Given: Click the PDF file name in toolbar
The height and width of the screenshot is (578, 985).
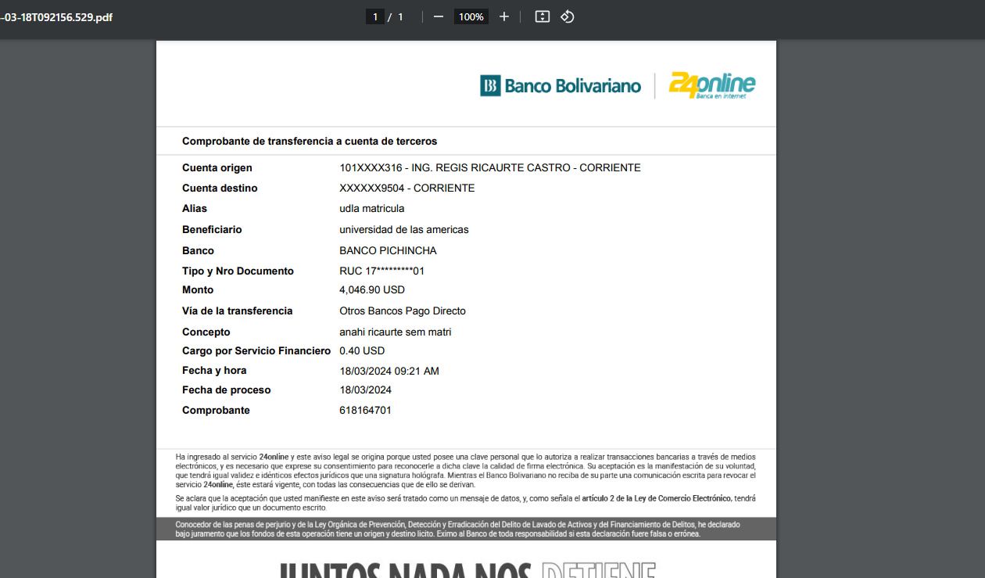Looking at the screenshot, I should [56, 16].
